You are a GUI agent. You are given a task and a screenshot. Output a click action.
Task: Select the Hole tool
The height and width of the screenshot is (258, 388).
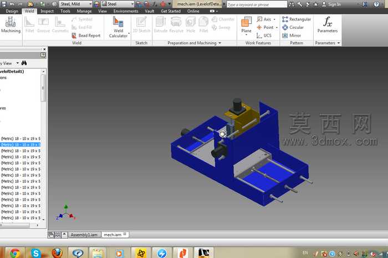(191, 25)
